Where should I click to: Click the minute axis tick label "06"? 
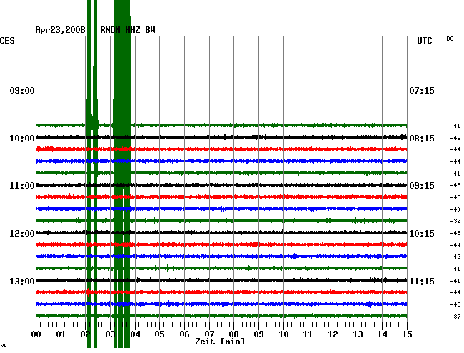[184, 334]
